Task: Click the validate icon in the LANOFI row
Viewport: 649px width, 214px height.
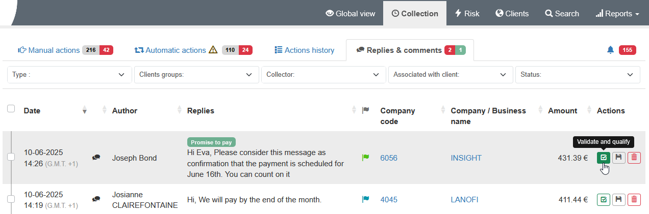Action: 604,200
